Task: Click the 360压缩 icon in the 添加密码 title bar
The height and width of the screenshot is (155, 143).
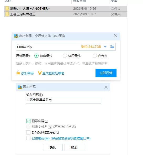Action: point(20,87)
